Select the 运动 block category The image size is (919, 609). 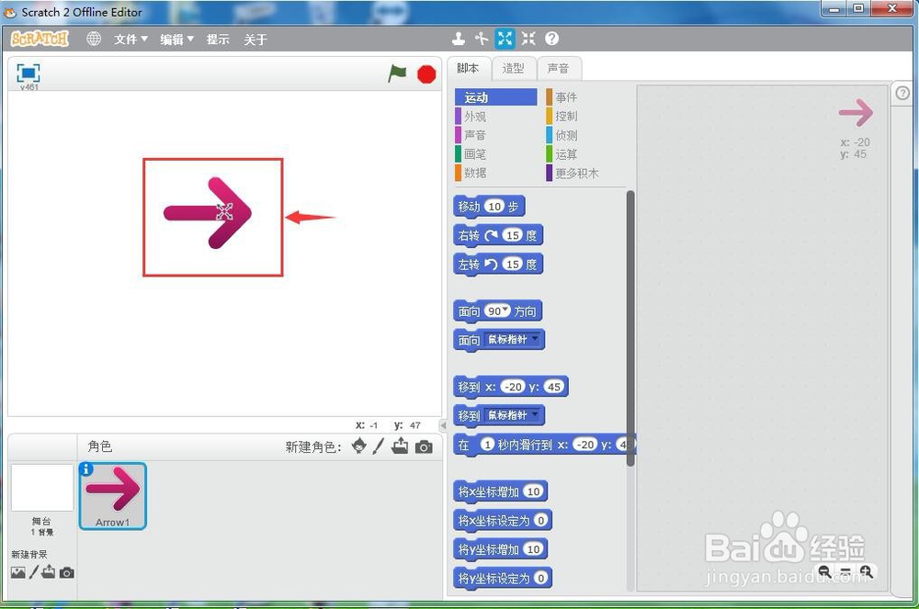pos(496,97)
